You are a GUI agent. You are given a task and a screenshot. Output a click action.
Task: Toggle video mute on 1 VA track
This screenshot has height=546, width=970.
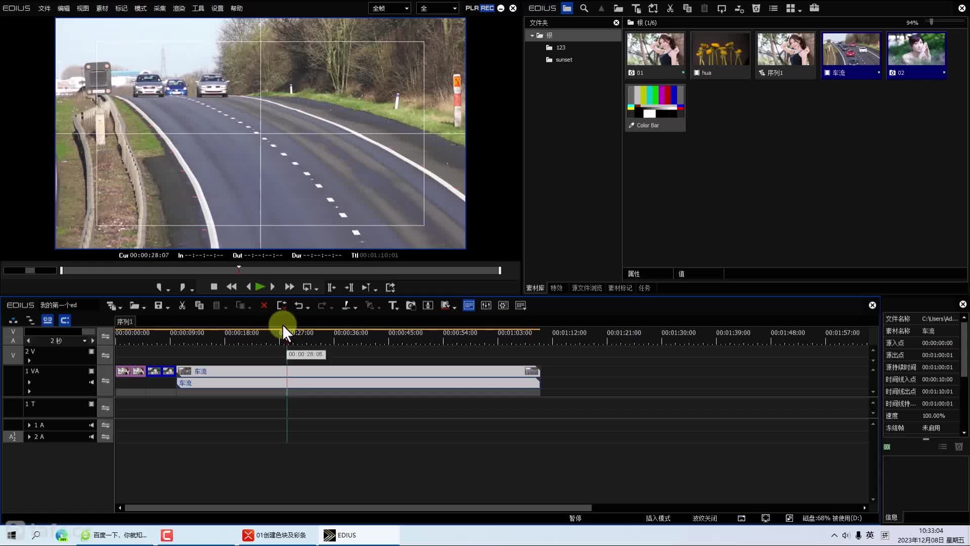point(92,371)
